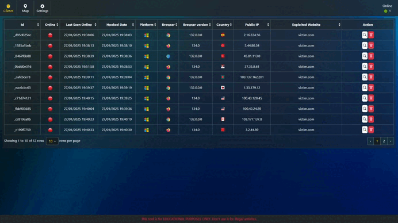This screenshot has height=223, width=398.
Task: Go to page 2 of results
Action: 384,141
